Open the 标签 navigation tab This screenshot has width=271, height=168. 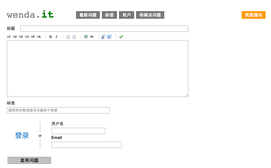coord(109,15)
